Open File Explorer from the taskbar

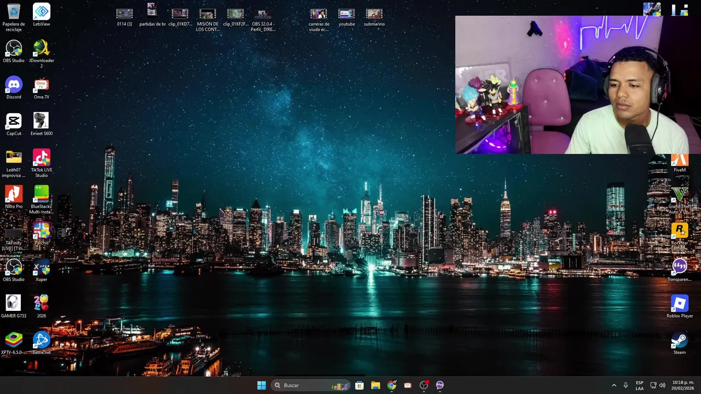(375, 385)
